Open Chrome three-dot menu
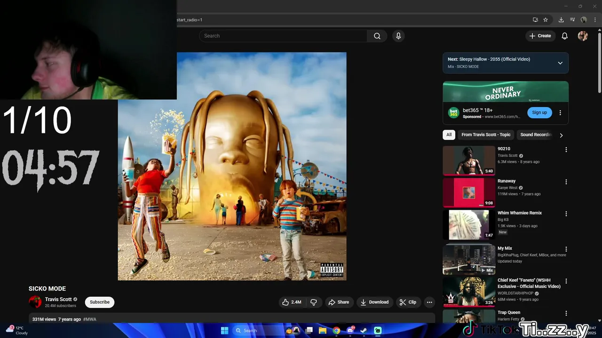602x338 pixels. [595, 20]
